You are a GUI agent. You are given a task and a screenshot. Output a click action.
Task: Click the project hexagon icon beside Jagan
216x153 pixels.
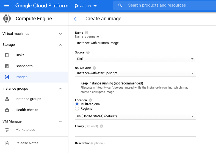[x=76, y=6]
